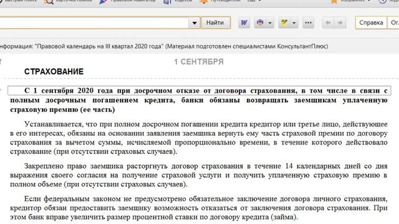Click the "1 СЕНТЯБРЯ" date heading

199,62
